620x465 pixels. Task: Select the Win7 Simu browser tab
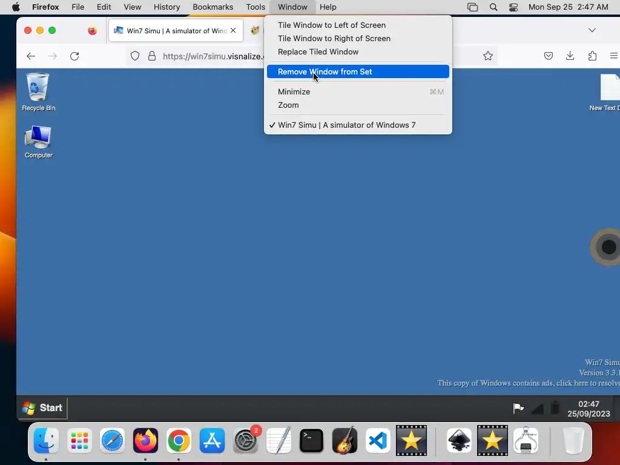click(176, 30)
